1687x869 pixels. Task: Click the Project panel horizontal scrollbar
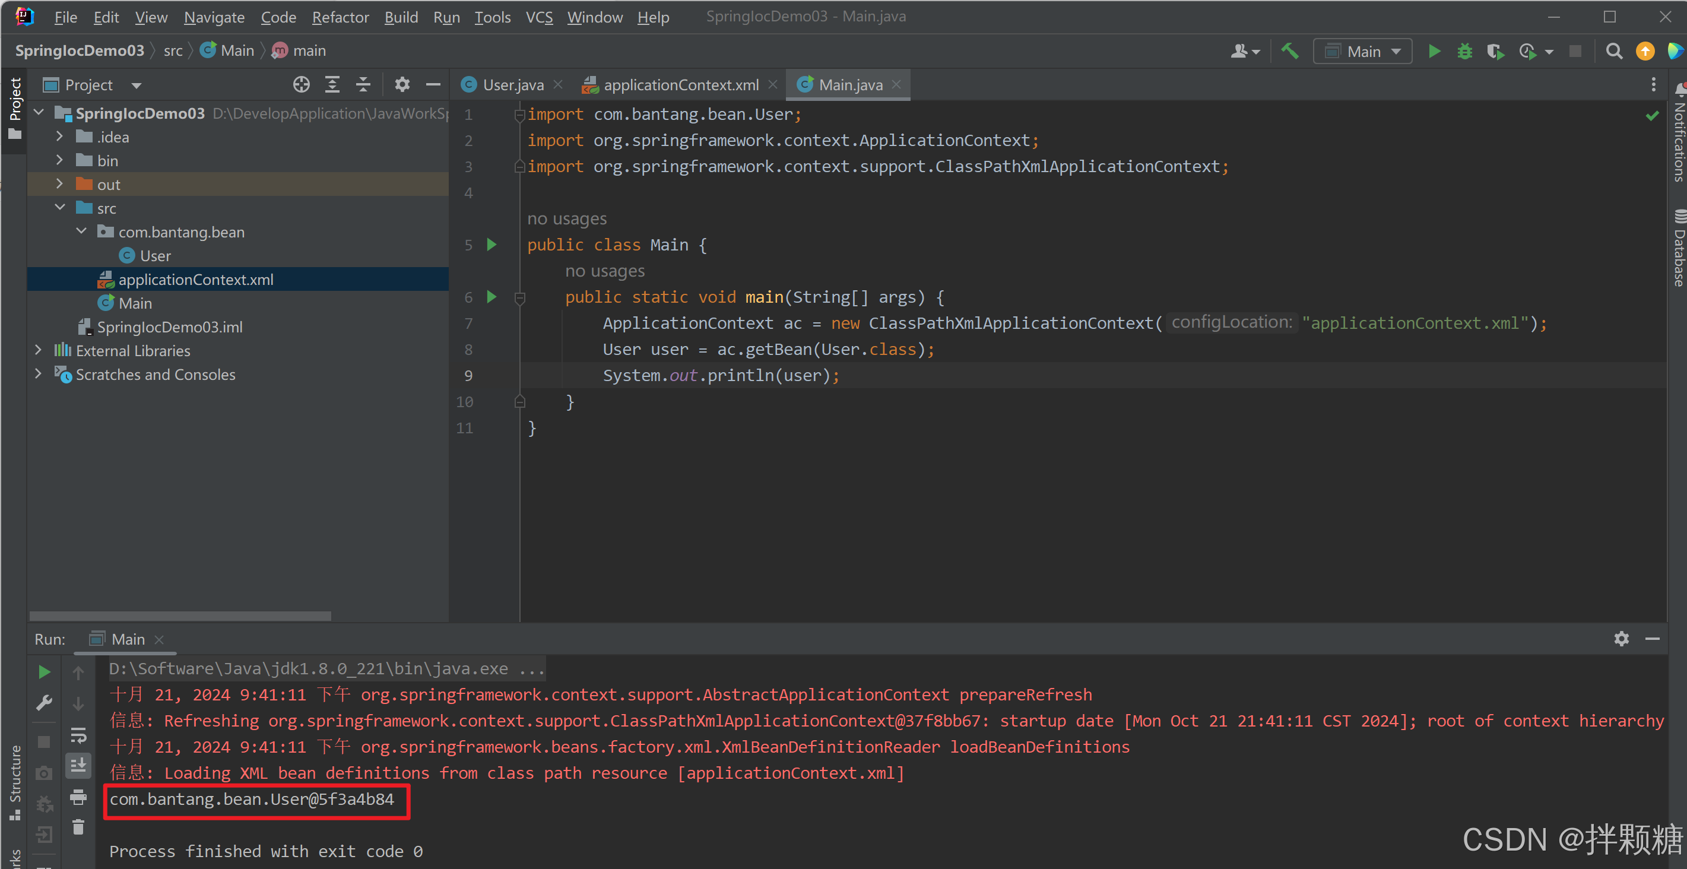[x=180, y=616]
